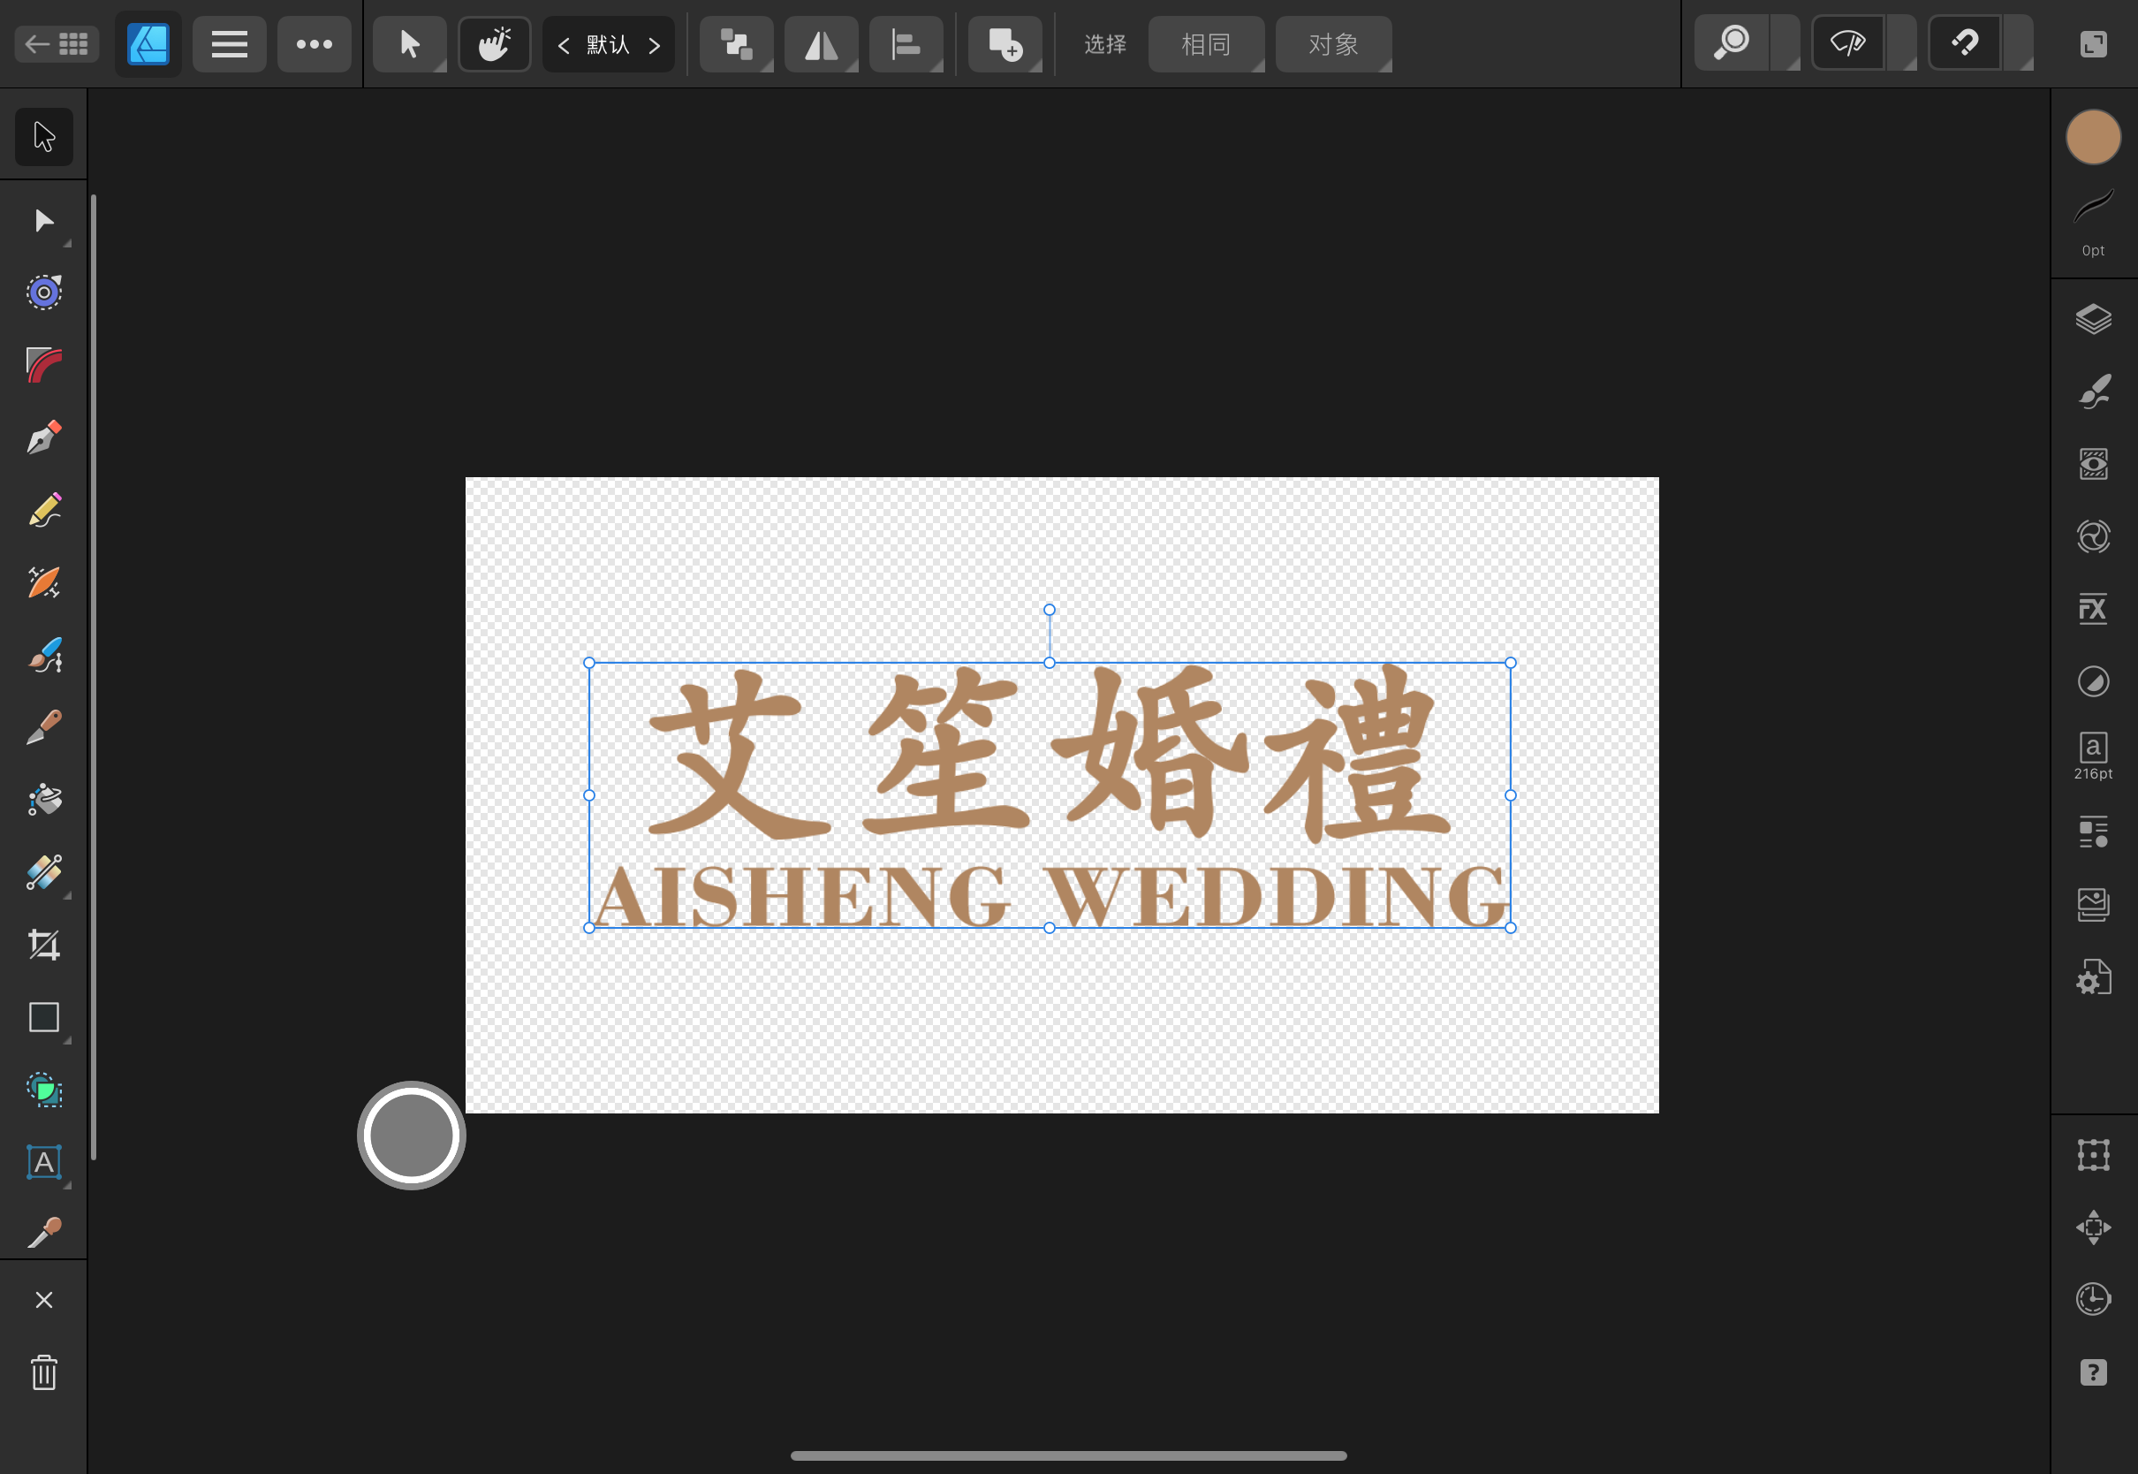Toggle the snapping magnet option

point(1965,43)
